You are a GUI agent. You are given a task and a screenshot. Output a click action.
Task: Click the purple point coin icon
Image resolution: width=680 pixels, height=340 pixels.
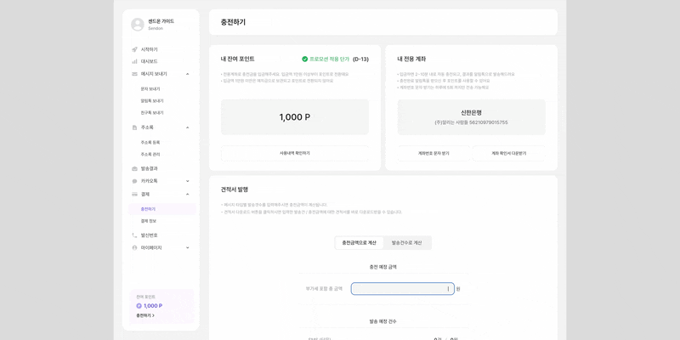[x=139, y=306]
